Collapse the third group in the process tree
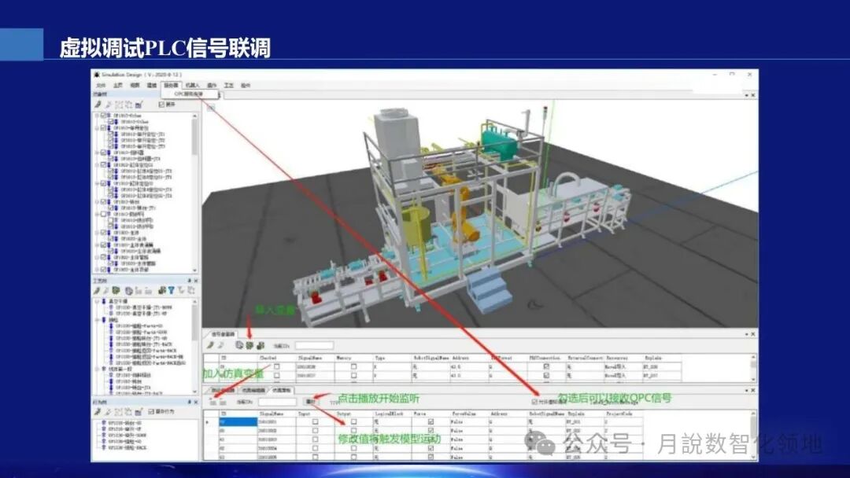 (97, 369)
